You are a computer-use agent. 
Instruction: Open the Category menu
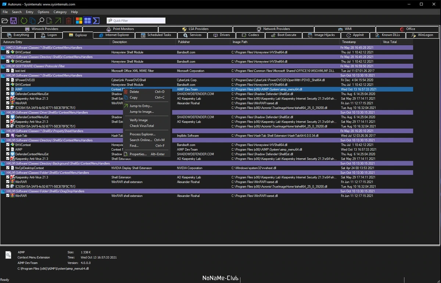(60, 12)
